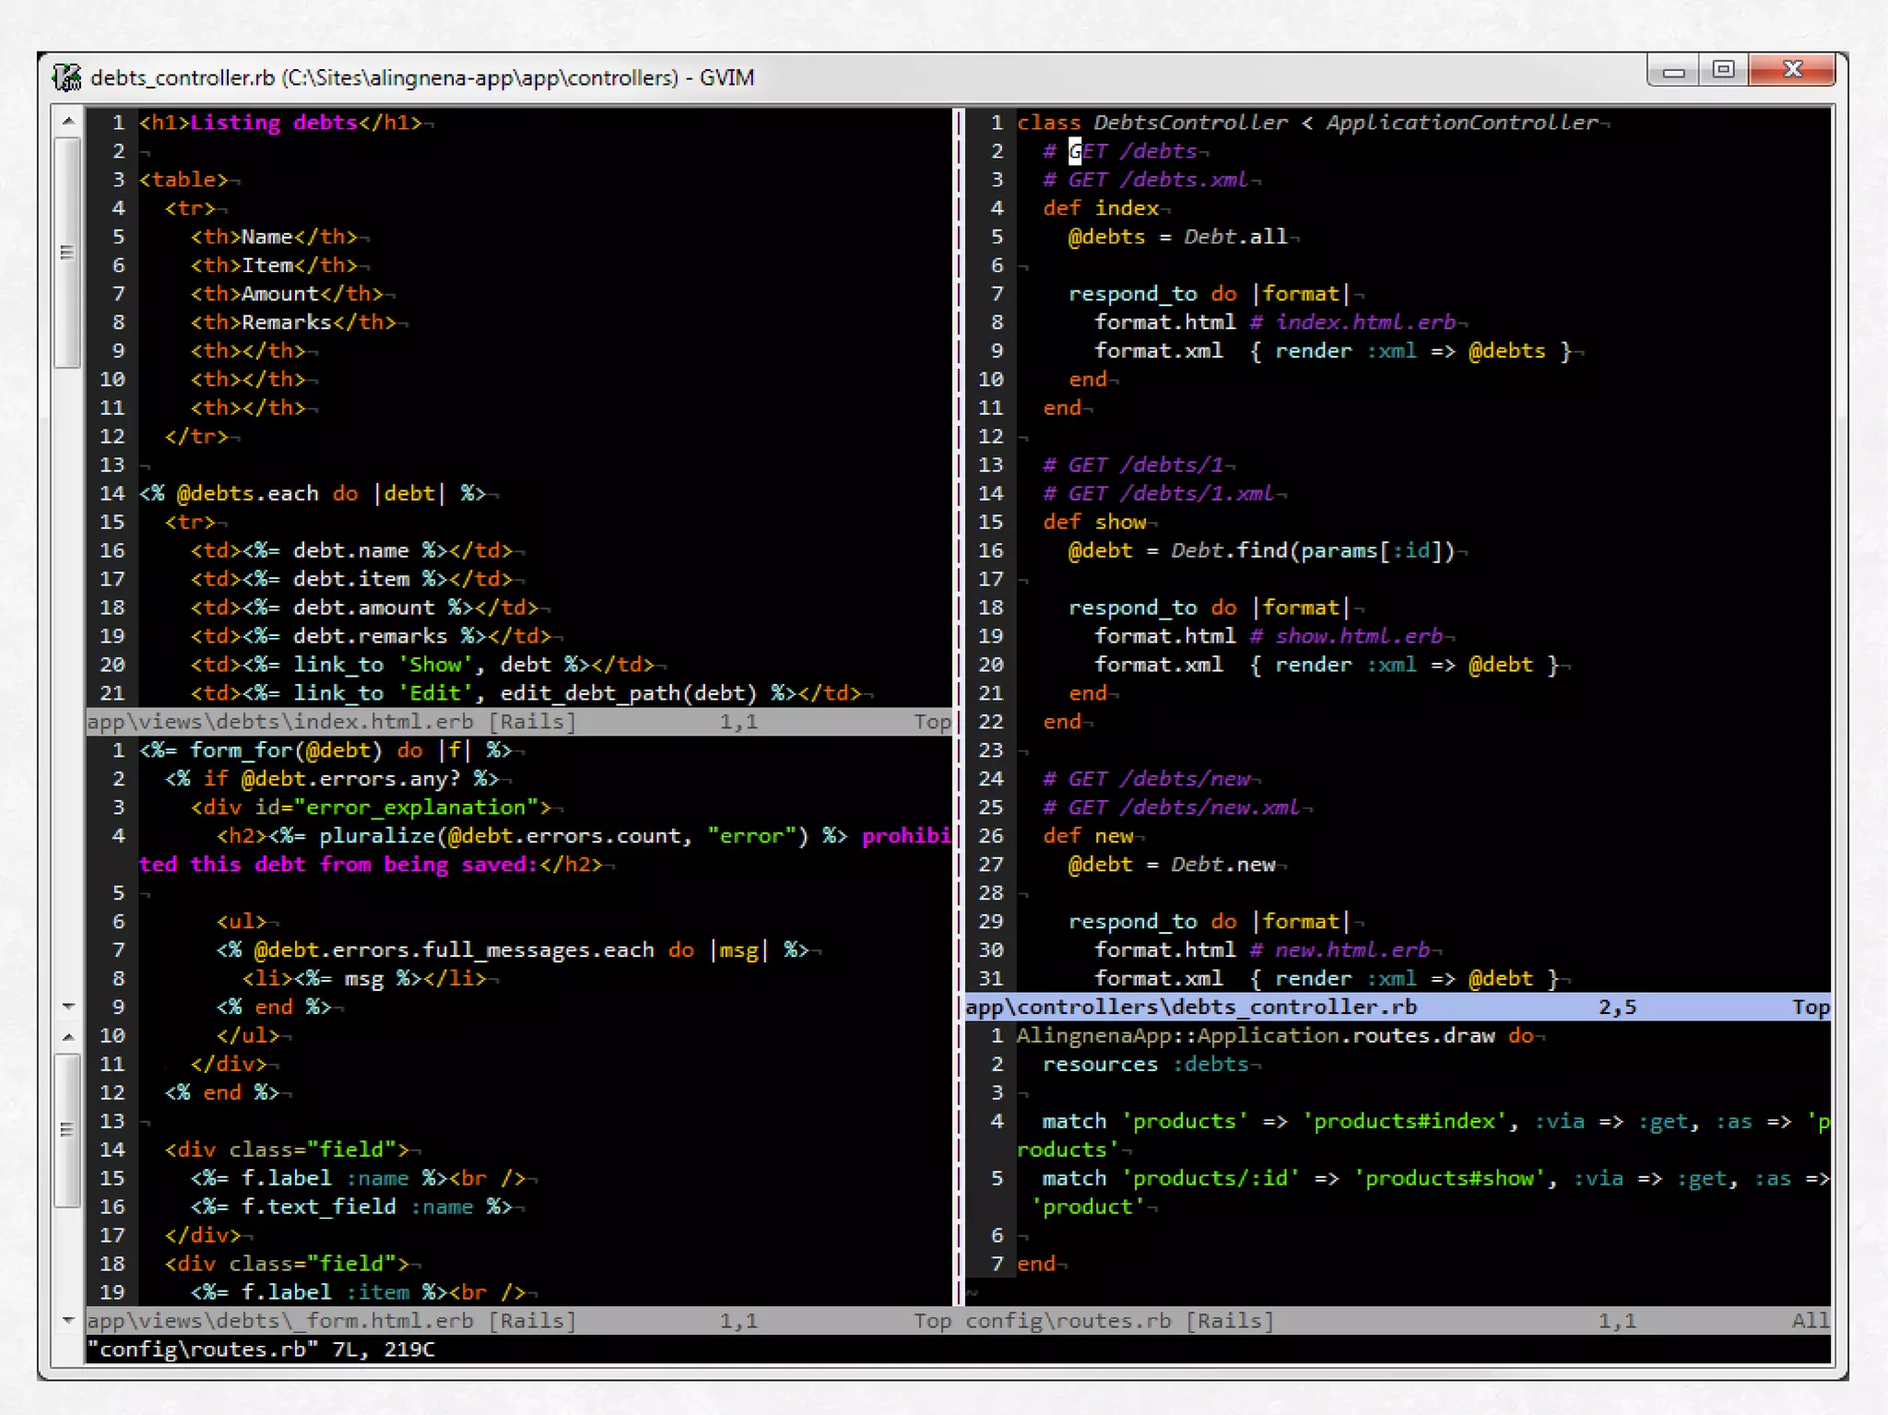Image resolution: width=1888 pixels, height=1415 pixels.
Task: Close the GVIM window
Action: coord(1792,70)
